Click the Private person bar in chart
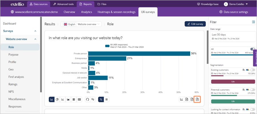The image size is (257, 114). click(x=139, y=53)
